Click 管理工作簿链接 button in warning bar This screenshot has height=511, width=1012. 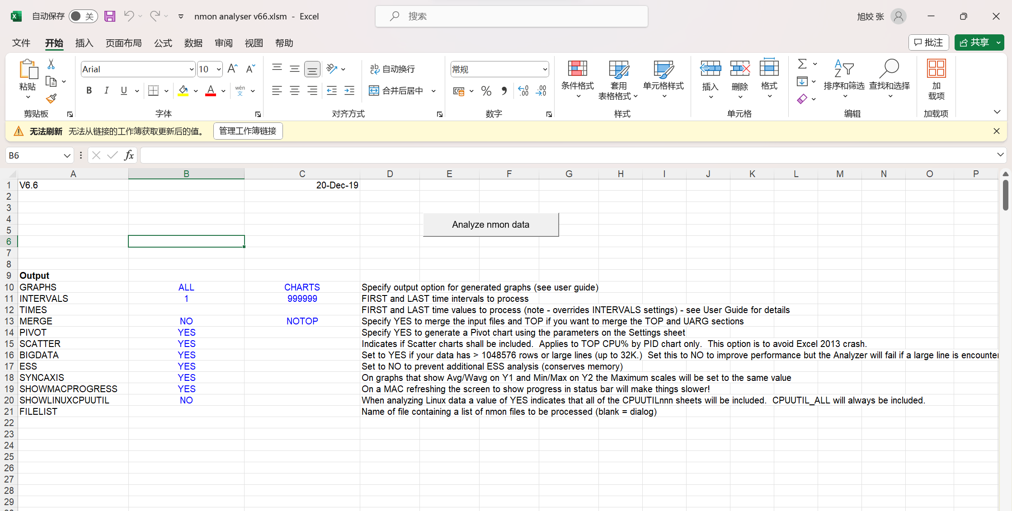click(248, 131)
